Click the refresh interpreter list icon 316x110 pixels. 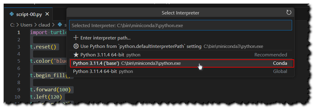click(x=289, y=13)
